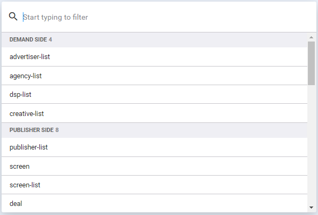Image resolution: width=318 pixels, height=215 pixels.
Task: Click the count 8 beside PUBLISHER SIDE
Action: pos(57,130)
